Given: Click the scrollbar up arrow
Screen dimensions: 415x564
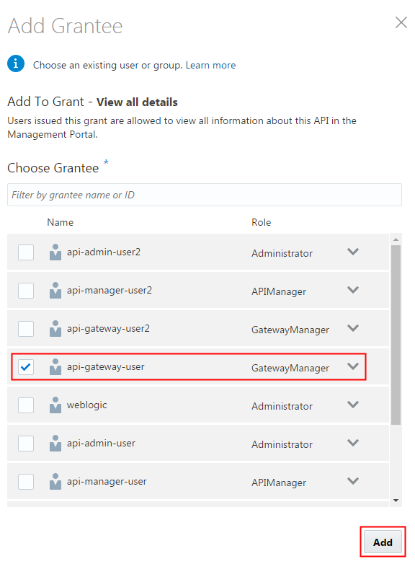Looking at the screenshot, I should point(396,239).
